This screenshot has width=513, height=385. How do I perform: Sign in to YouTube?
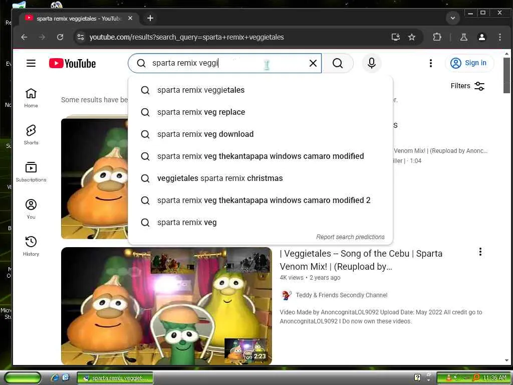click(469, 63)
